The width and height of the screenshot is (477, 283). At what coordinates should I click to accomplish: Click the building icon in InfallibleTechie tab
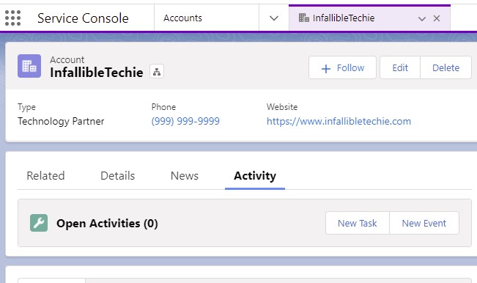click(303, 18)
